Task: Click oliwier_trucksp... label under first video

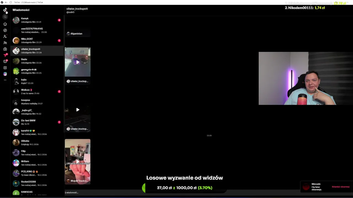Action: 79,81
